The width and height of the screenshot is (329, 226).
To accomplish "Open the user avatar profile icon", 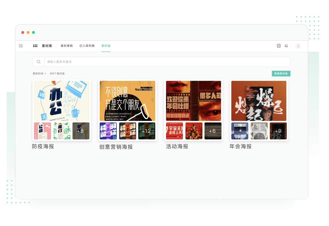I will point(298,46).
